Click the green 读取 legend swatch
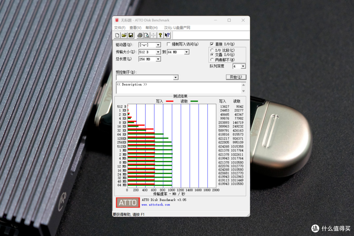Screen dimensions: 354x236 tap(194, 101)
